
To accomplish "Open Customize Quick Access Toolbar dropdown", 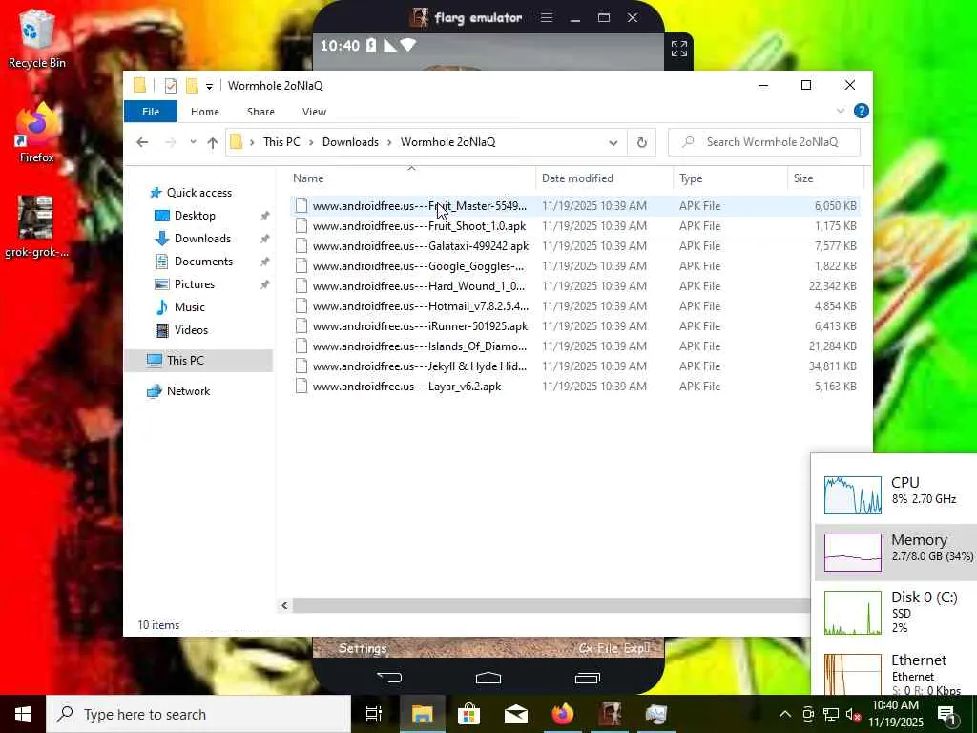I will pyautogui.click(x=209, y=86).
